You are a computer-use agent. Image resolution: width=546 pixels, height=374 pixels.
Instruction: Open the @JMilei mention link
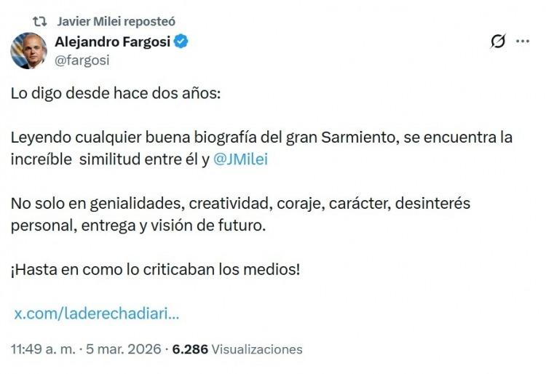coord(241,159)
